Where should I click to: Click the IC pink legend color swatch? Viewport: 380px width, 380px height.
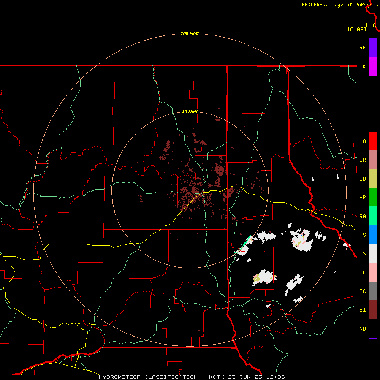click(373, 272)
